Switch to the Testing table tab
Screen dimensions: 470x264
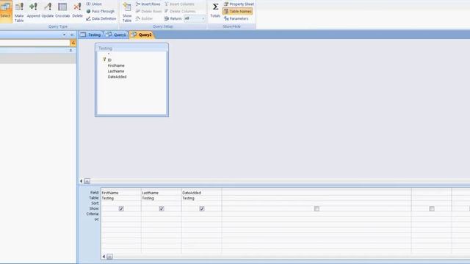[x=90, y=34]
